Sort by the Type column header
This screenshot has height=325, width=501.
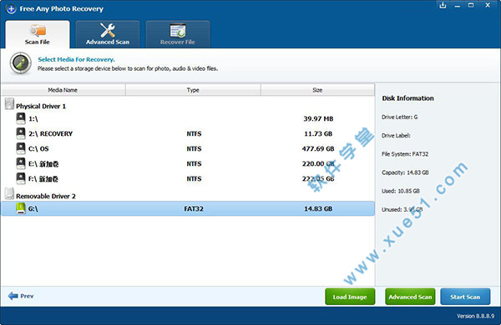pos(193,90)
